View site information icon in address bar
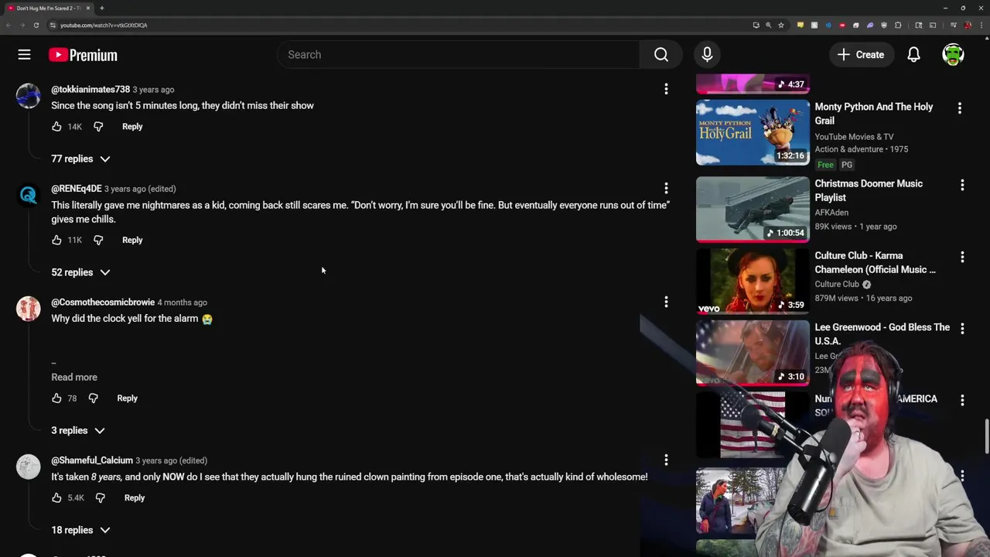The width and height of the screenshot is (990, 557). pos(53,25)
